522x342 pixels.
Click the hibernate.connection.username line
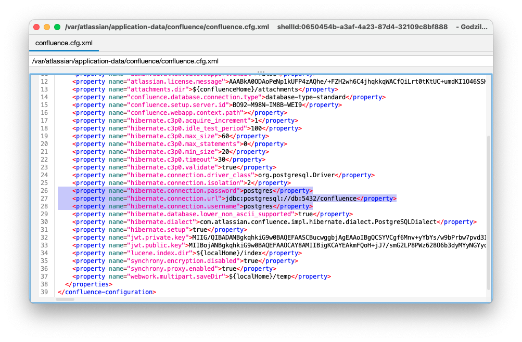[x=193, y=206]
